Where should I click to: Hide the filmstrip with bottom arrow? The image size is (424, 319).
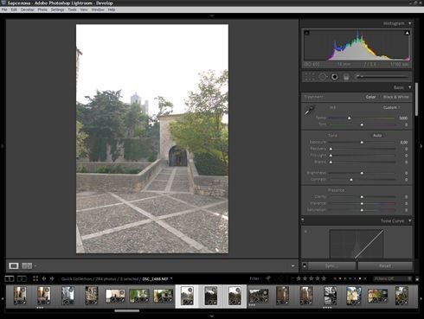coord(212,316)
